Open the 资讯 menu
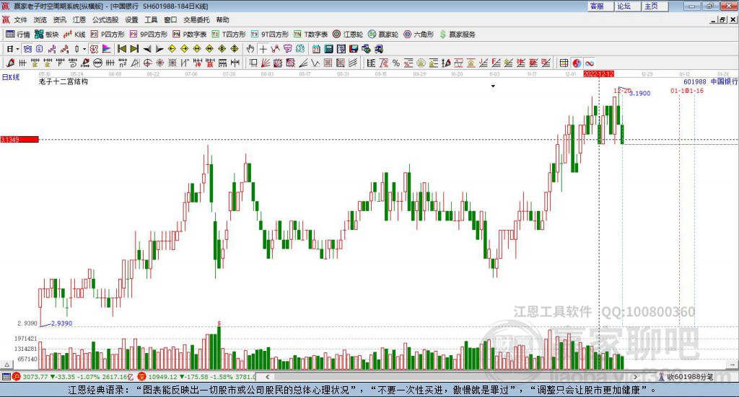This screenshot has width=739, height=397. [x=60, y=19]
